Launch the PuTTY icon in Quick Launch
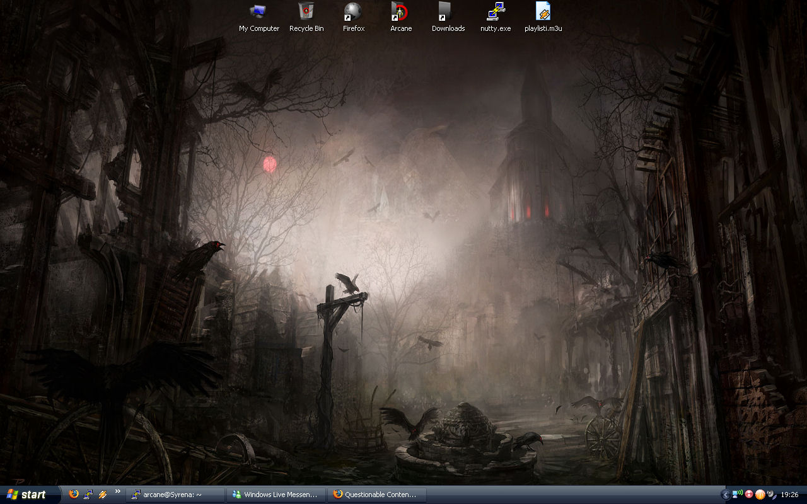 pos(88,495)
